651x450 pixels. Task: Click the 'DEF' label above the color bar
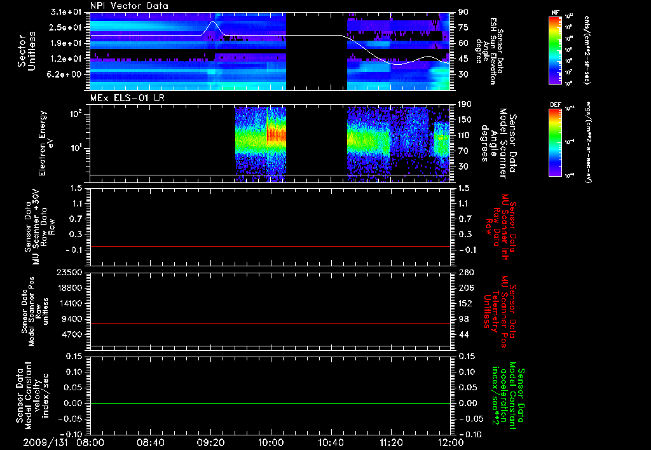pos(556,105)
